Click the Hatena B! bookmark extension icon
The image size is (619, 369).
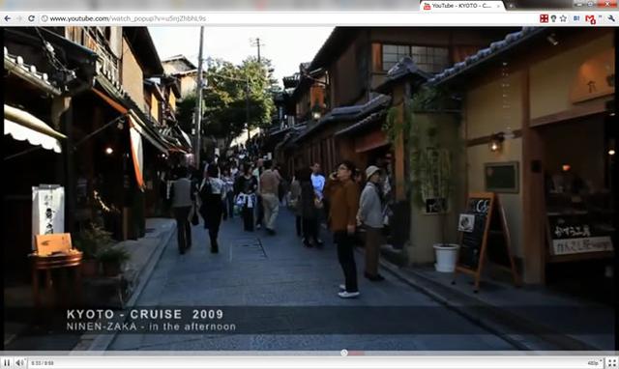click(576, 18)
